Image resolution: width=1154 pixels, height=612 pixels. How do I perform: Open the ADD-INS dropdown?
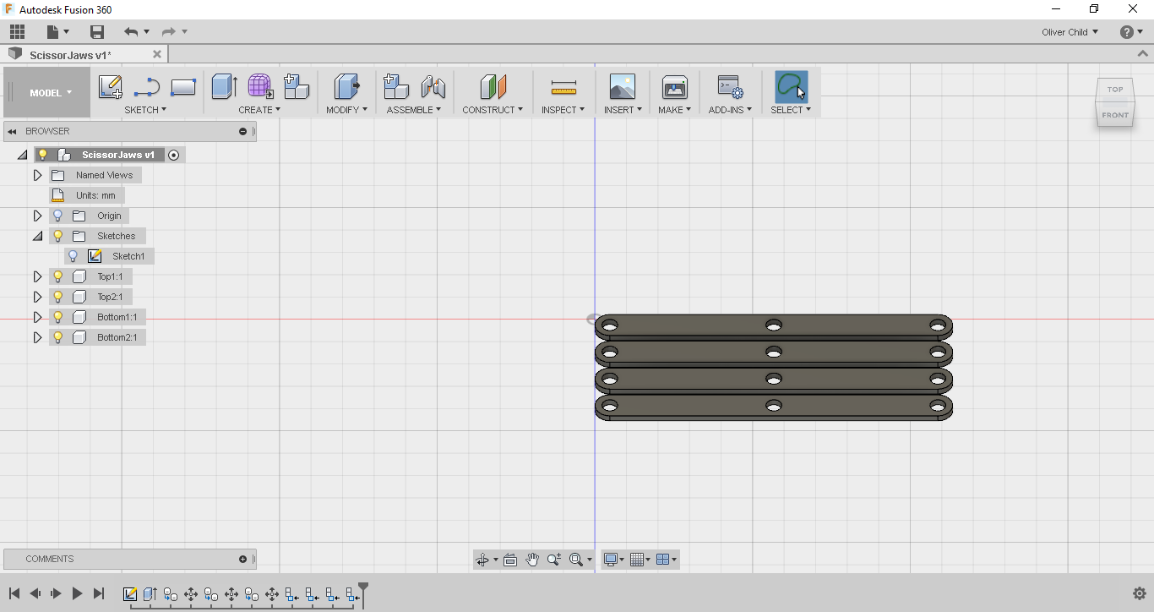[x=730, y=110]
